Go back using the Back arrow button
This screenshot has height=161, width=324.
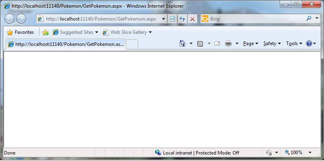tap(9, 19)
